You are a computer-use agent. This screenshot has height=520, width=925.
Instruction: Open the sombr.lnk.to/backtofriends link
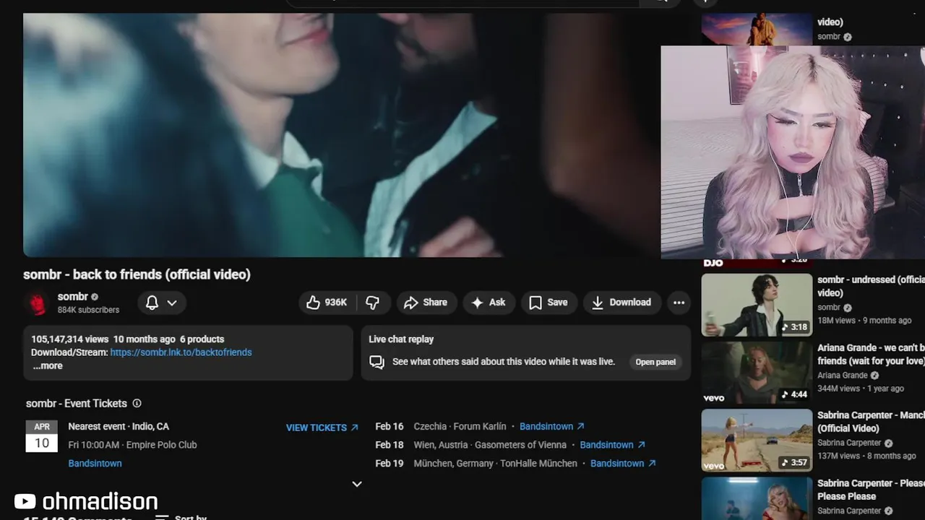pos(181,352)
